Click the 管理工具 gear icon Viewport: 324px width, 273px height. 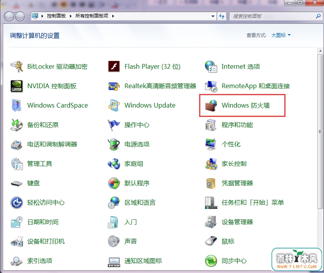17,163
